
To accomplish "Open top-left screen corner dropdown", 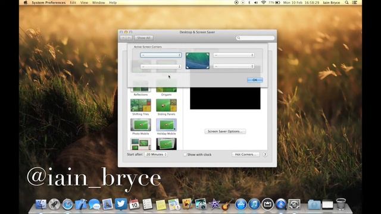I will (x=161, y=55).
